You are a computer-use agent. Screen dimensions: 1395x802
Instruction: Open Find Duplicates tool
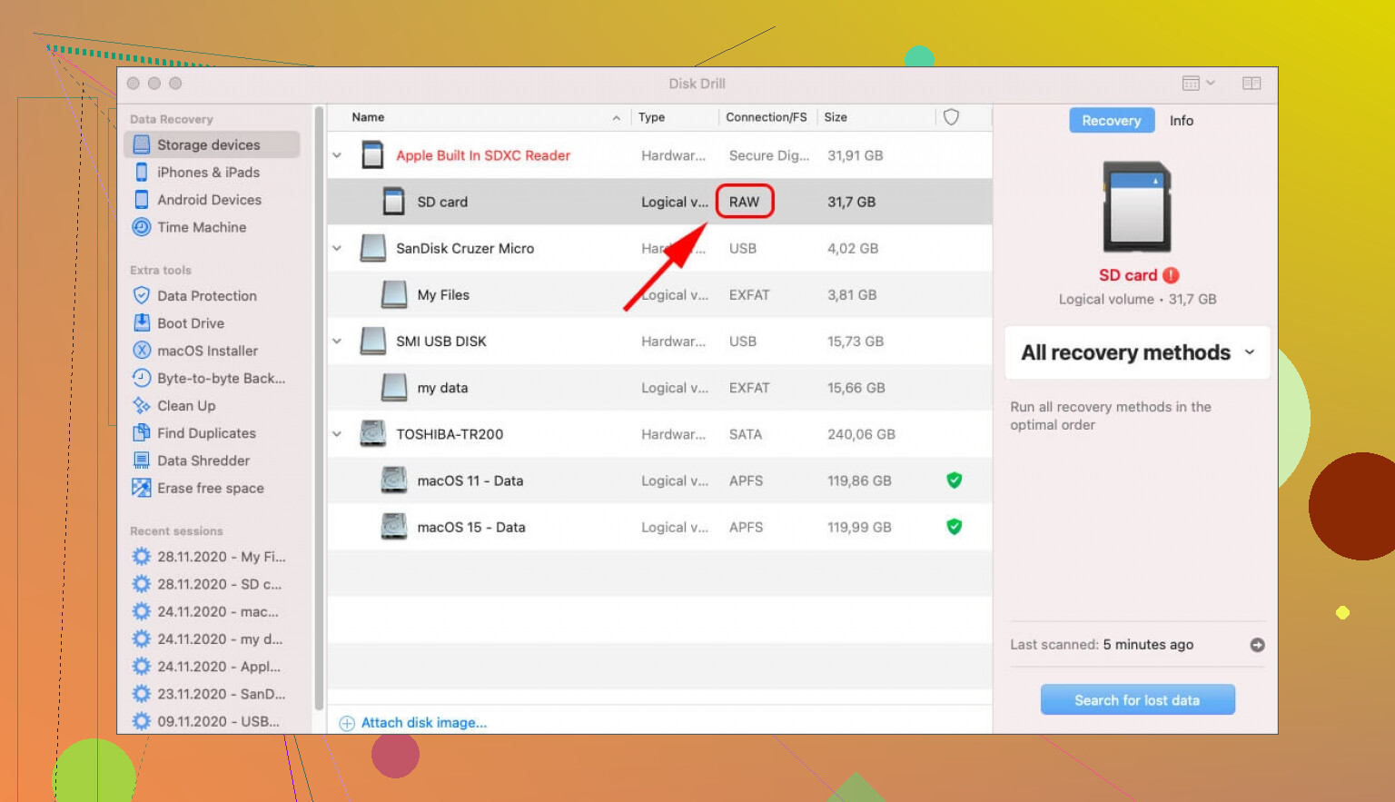point(205,433)
